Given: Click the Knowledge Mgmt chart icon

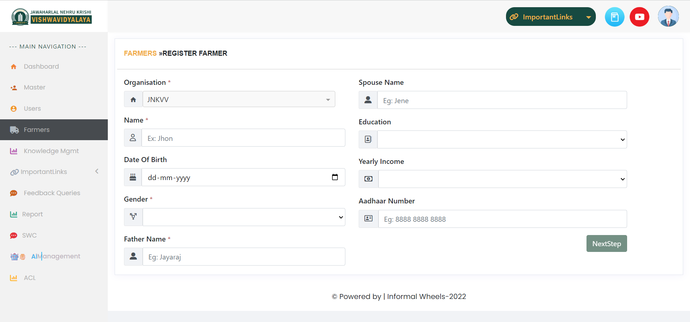Looking at the screenshot, I should pos(14,151).
